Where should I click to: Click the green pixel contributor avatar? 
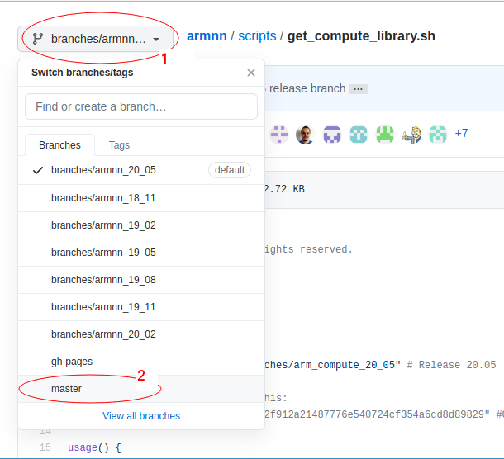coord(385,135)
